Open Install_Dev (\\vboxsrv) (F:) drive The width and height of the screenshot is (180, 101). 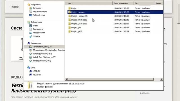[44, 57]
